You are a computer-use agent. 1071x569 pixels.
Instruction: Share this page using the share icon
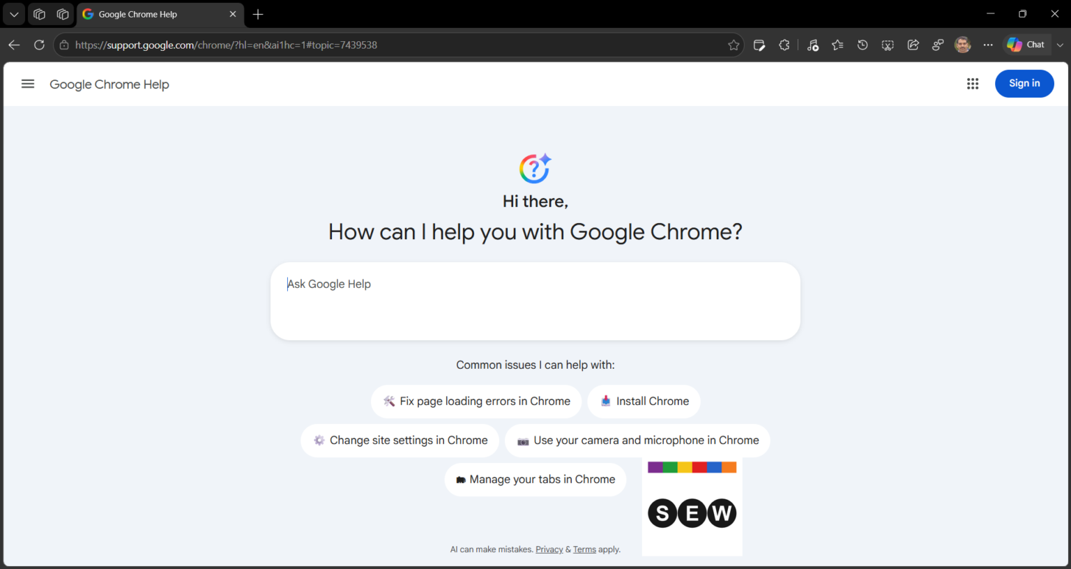913,45
